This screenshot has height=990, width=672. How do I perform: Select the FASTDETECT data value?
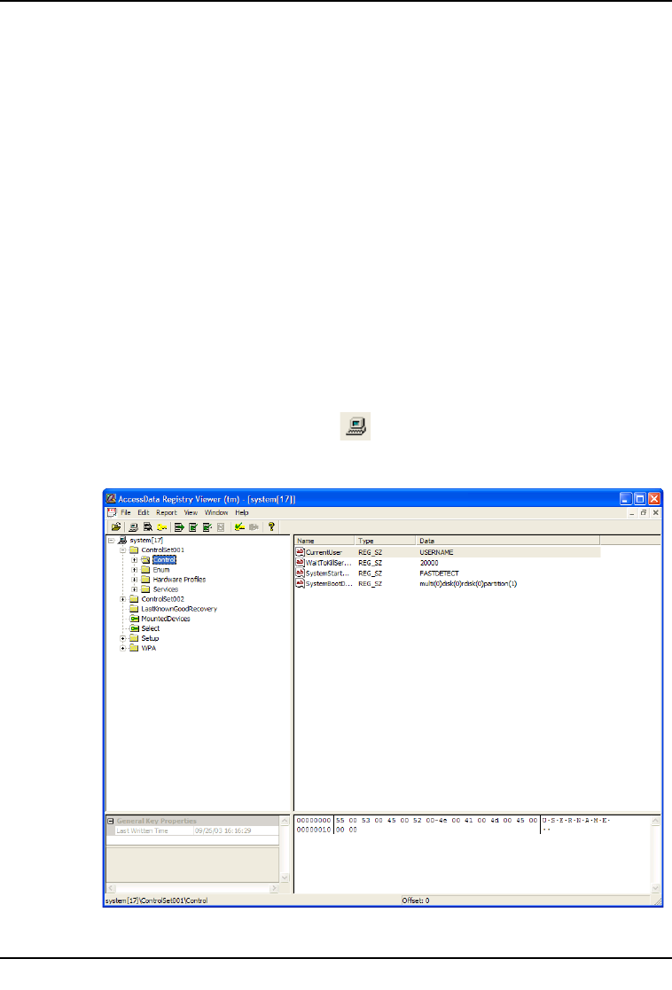point(439,573)
